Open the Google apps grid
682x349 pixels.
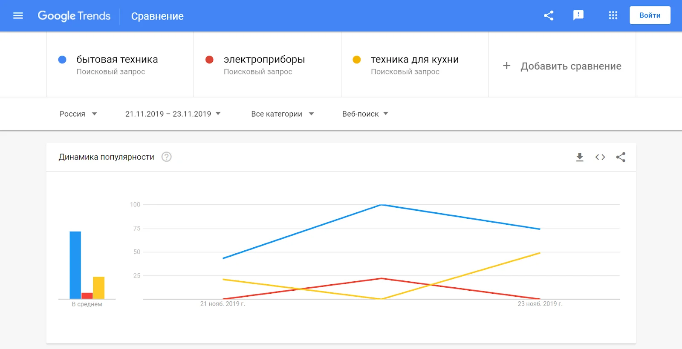[x=613, y=16]
